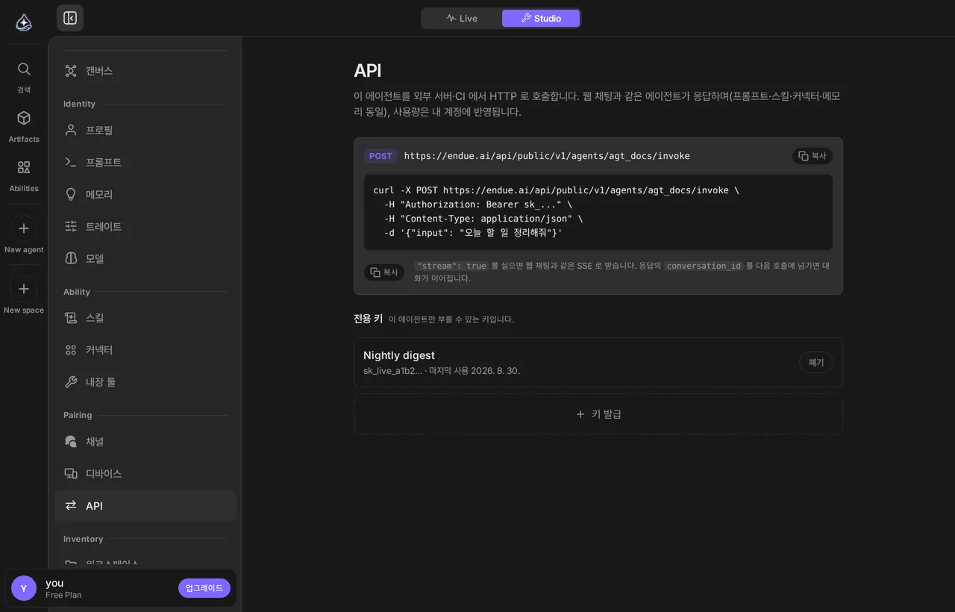Open 캔버스 in the sidebar
The width and height of the screenshot is (955, 612).
tap(145, 71)
